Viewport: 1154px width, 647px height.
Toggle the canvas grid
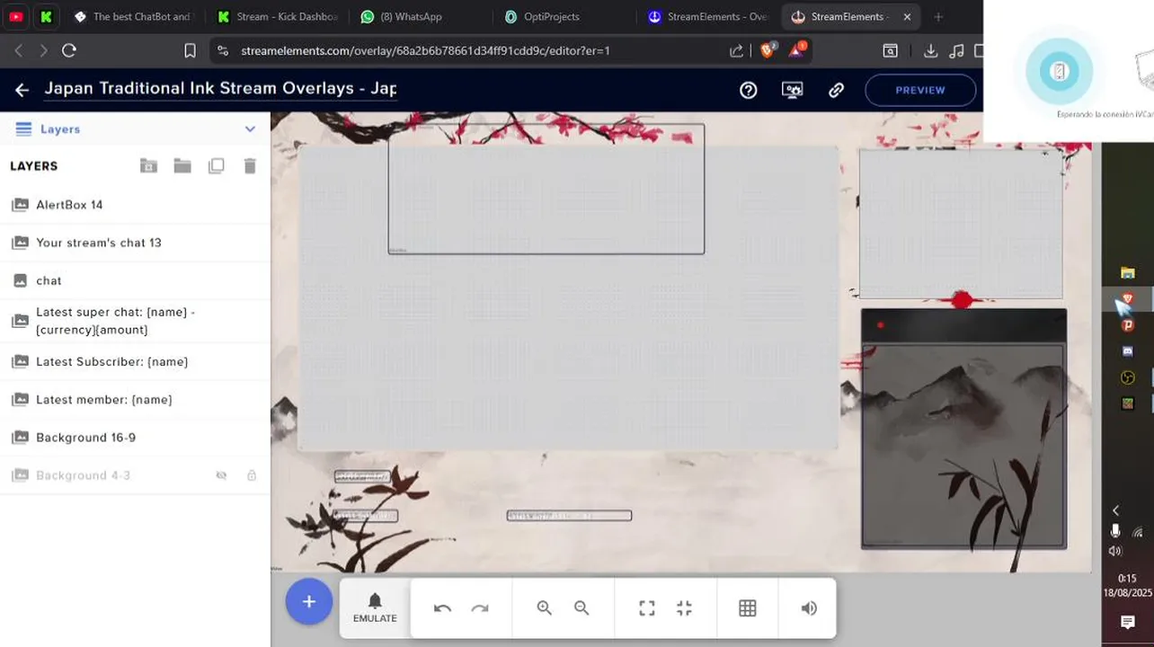[x=748, y=608]
